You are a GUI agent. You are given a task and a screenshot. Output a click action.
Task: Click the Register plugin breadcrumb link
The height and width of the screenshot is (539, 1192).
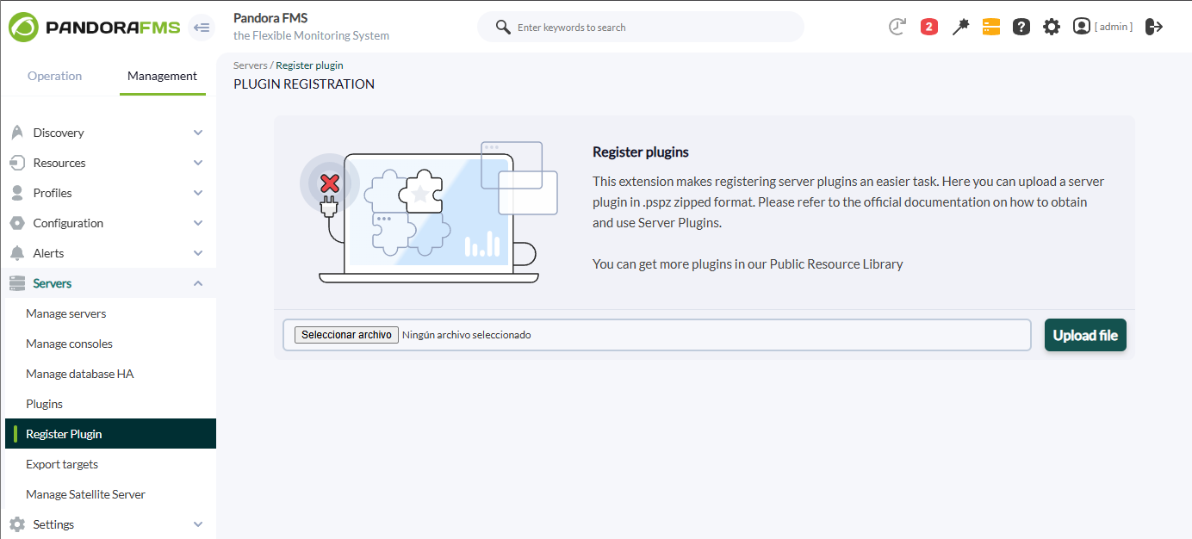pyautogui.click(x=309, y=65)
